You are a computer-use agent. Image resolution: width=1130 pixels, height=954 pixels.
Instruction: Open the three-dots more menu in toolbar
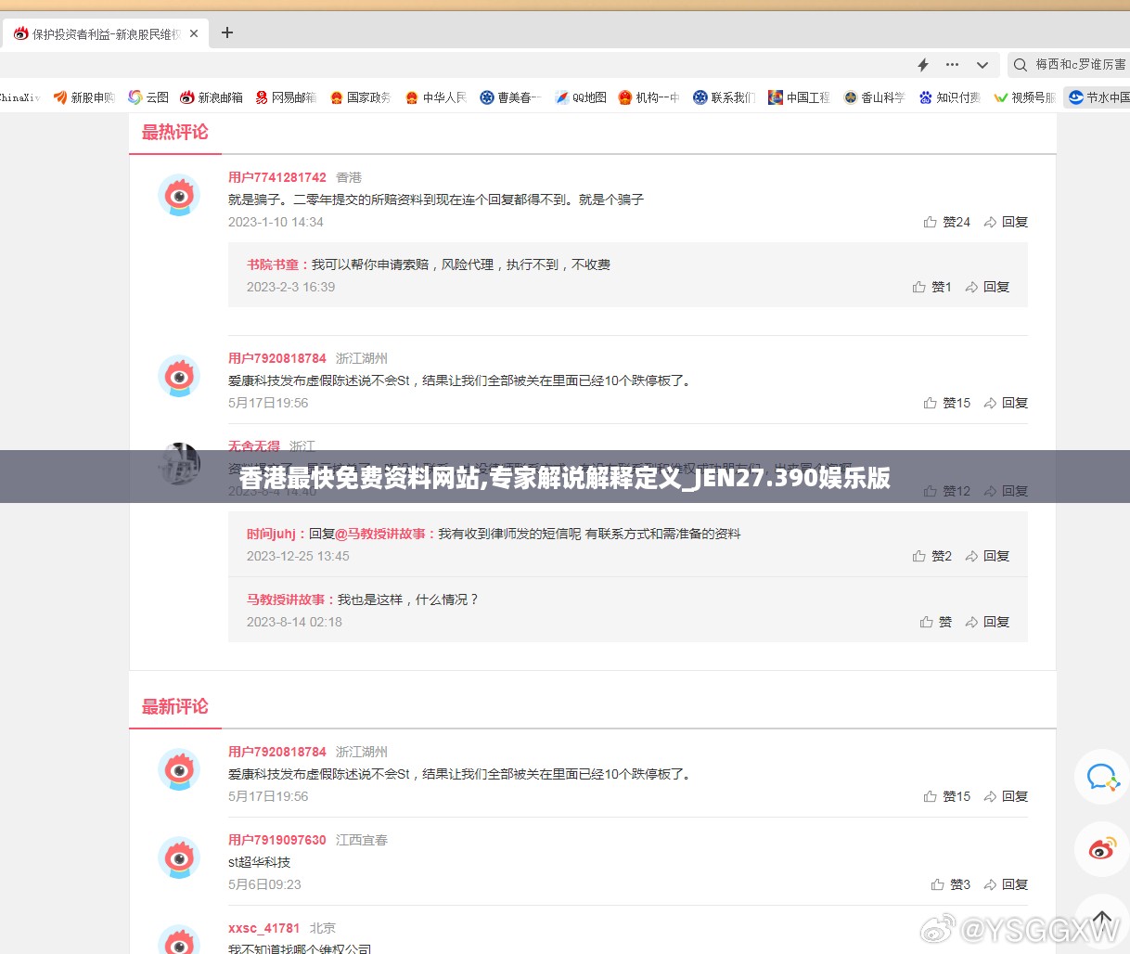point(952,65)
